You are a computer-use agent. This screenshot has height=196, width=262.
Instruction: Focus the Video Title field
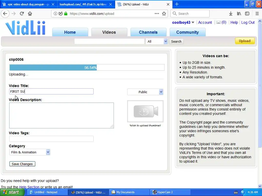coord(51,91)
